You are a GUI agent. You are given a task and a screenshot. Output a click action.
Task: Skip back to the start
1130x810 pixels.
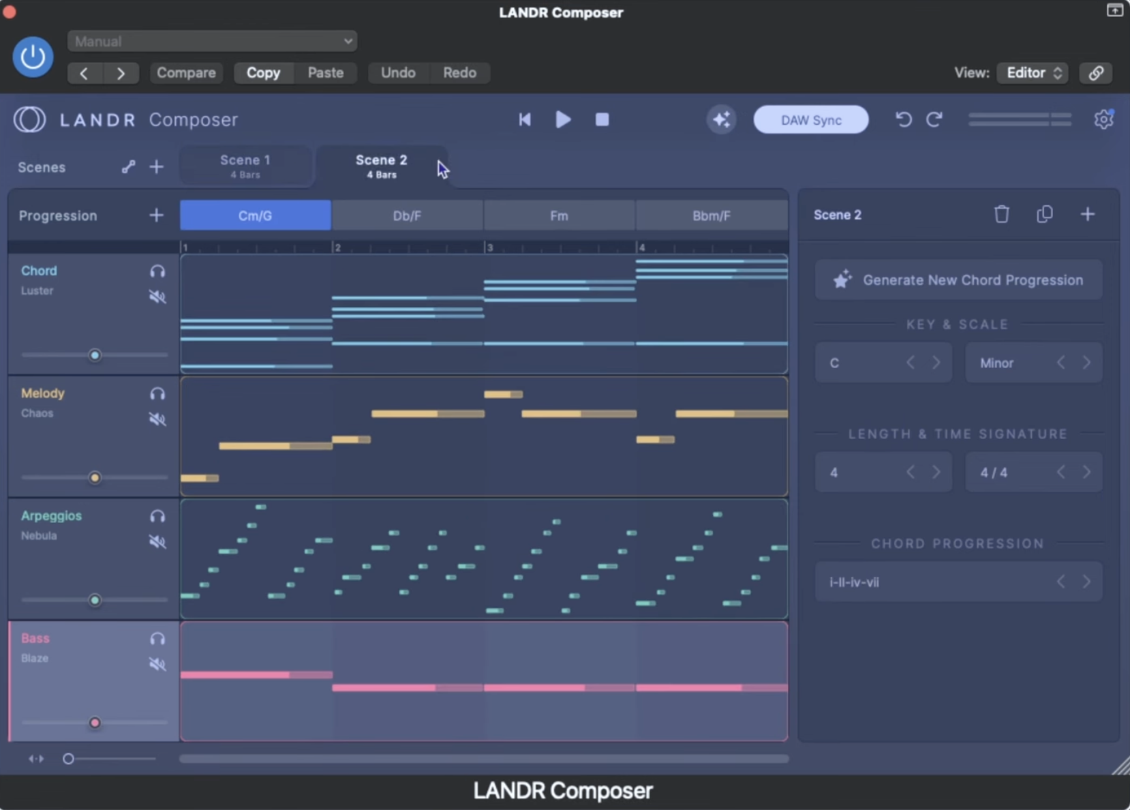click(524, 120)
